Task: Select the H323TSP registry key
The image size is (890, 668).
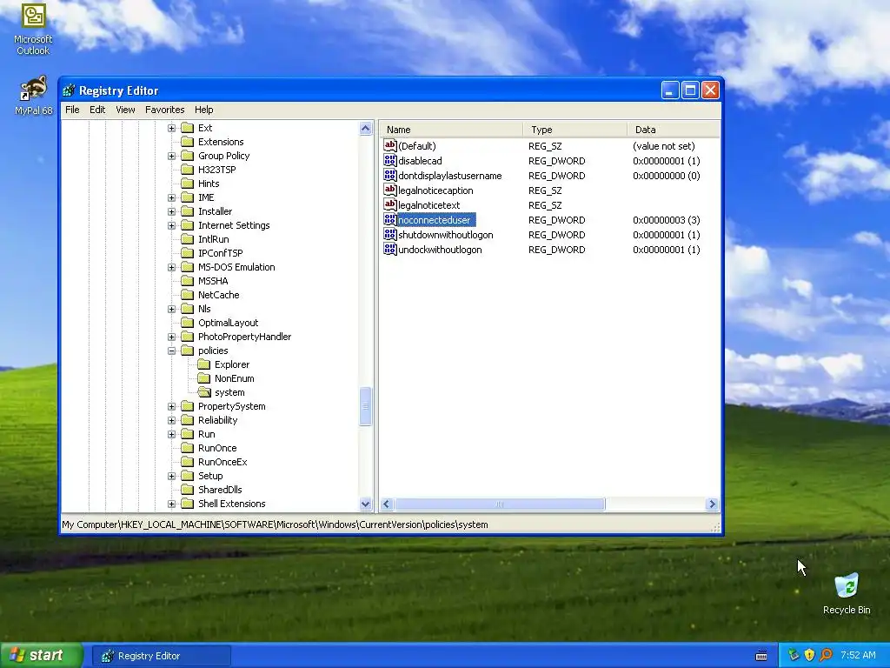Action: click(x=216, y=170)
